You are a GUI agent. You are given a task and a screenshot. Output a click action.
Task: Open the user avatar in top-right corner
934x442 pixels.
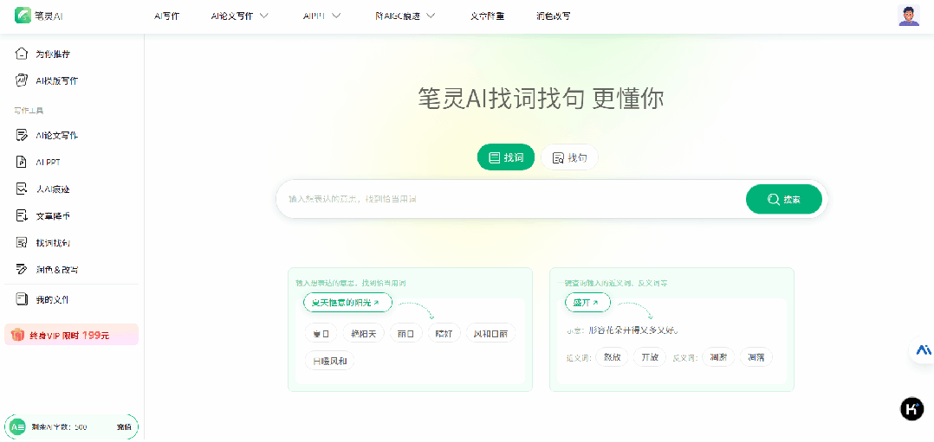point(909,16)
